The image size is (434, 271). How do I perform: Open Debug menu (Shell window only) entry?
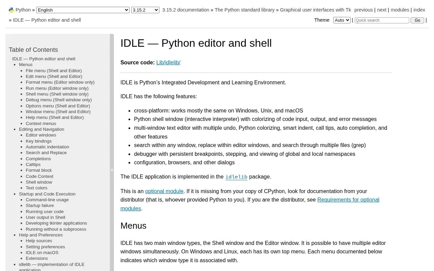point(59,100)
